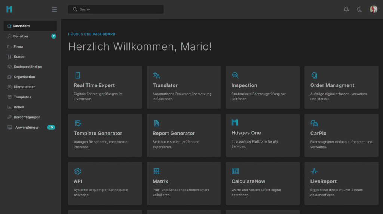This screenshot has width=383, height=214.
Task: Click the Order Managment headset icon
Action: 314,75
